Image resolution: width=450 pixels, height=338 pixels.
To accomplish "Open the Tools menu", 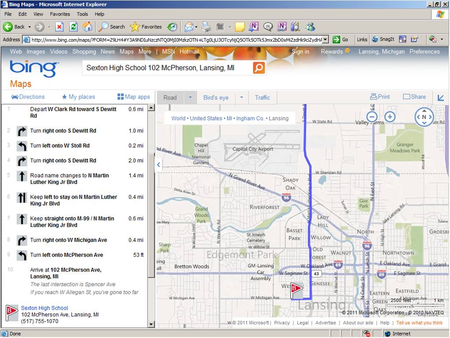I will 83,14.
